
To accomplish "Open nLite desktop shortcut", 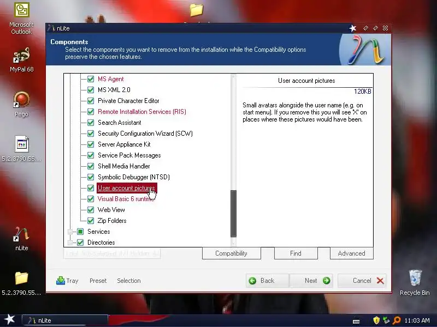I will point(21,239).
